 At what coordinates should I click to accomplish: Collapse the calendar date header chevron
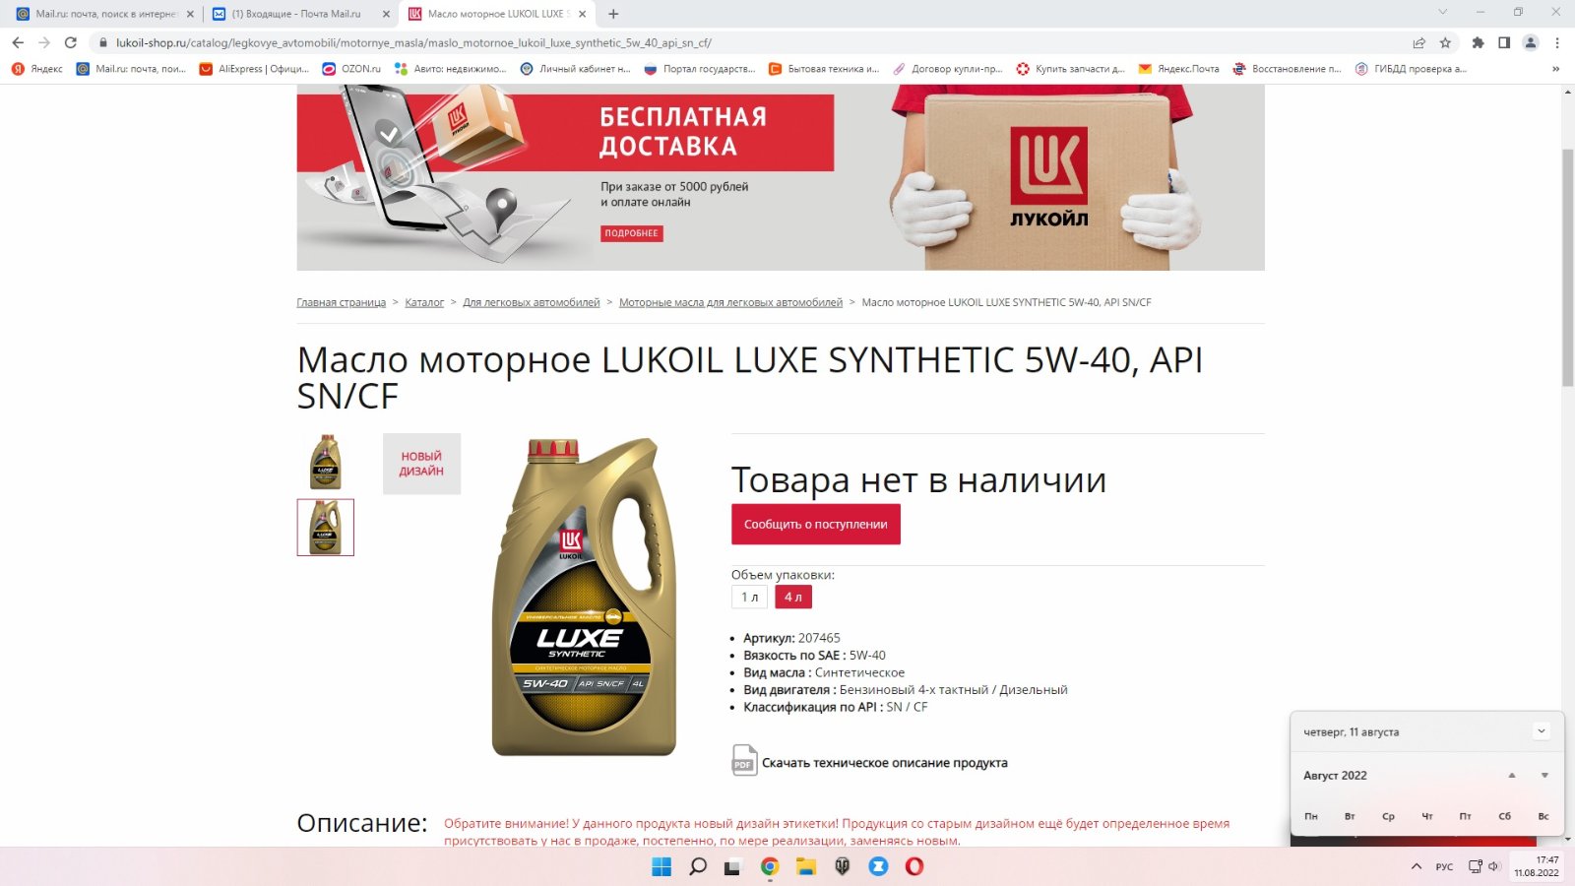click(1542, 730)
